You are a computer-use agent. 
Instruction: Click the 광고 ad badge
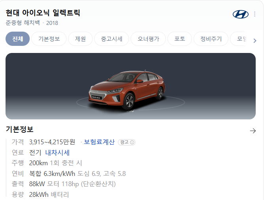(127, 142)
